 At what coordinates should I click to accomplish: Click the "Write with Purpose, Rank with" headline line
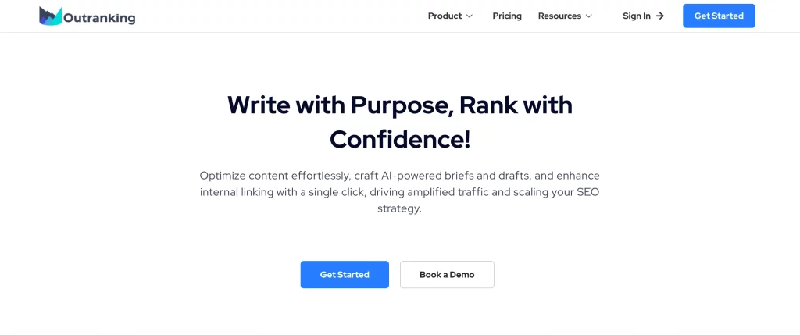(x=400, y=105)
